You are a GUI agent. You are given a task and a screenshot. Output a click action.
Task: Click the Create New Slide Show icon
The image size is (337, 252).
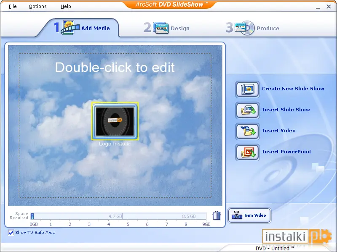[247, 89]
